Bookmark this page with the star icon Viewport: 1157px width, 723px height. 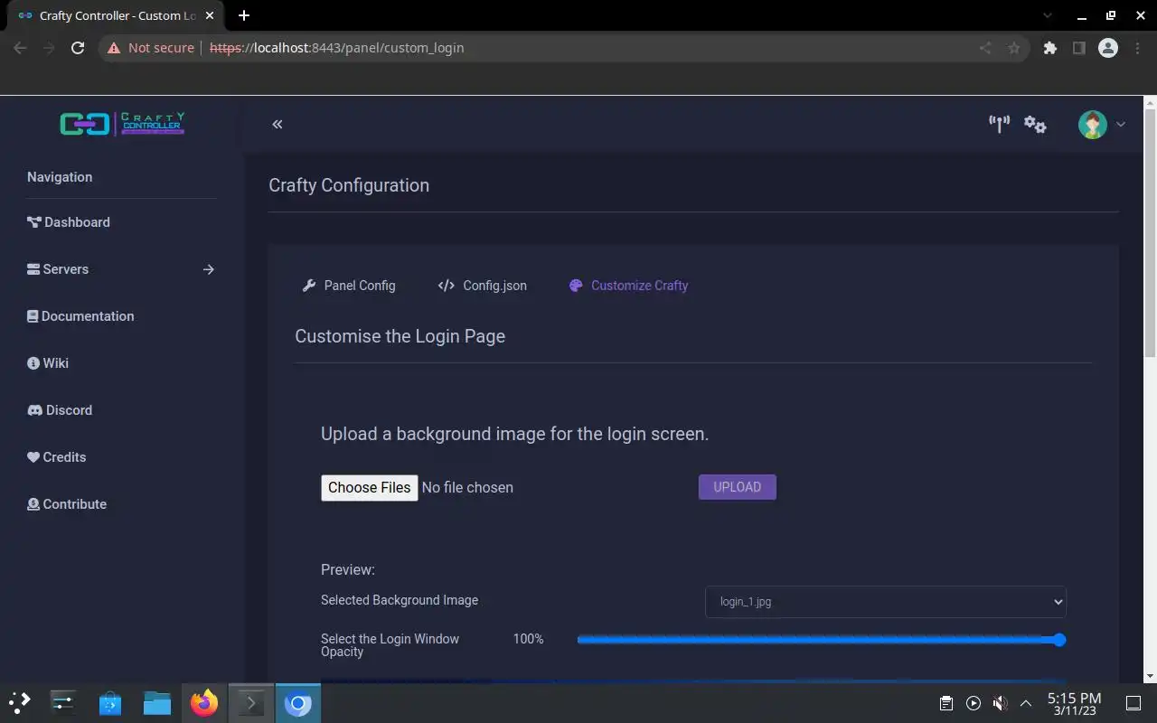pyautogui.click(x=1014, y=48)
